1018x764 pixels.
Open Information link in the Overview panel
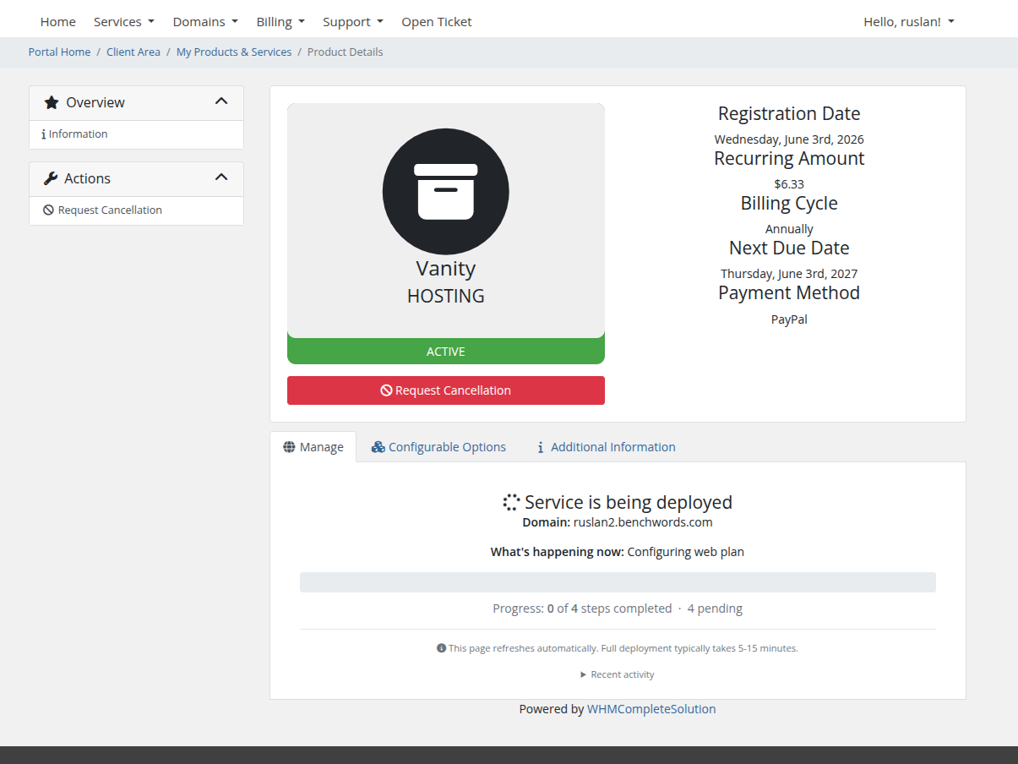point(136,134)
